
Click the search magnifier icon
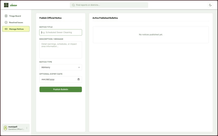[73, 5]
